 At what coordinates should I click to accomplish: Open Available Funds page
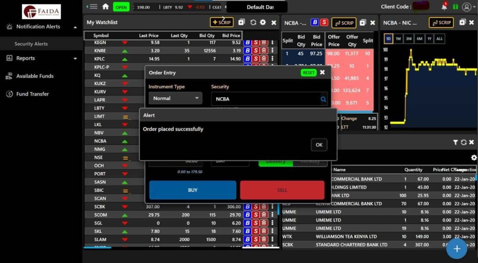[x=35, y=76]
